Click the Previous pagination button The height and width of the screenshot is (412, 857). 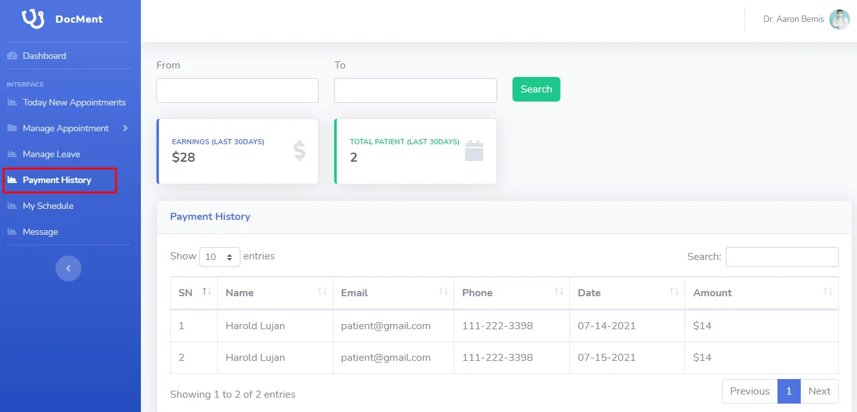pos(750,391)
